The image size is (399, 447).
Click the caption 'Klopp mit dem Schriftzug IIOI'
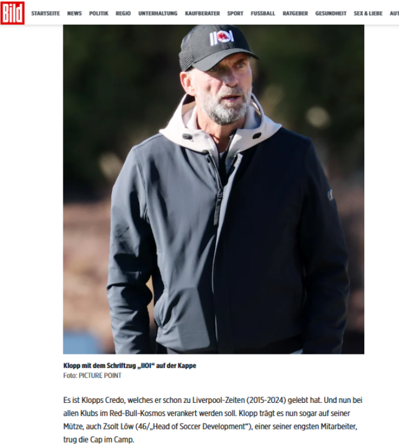(x=129, y=366)
